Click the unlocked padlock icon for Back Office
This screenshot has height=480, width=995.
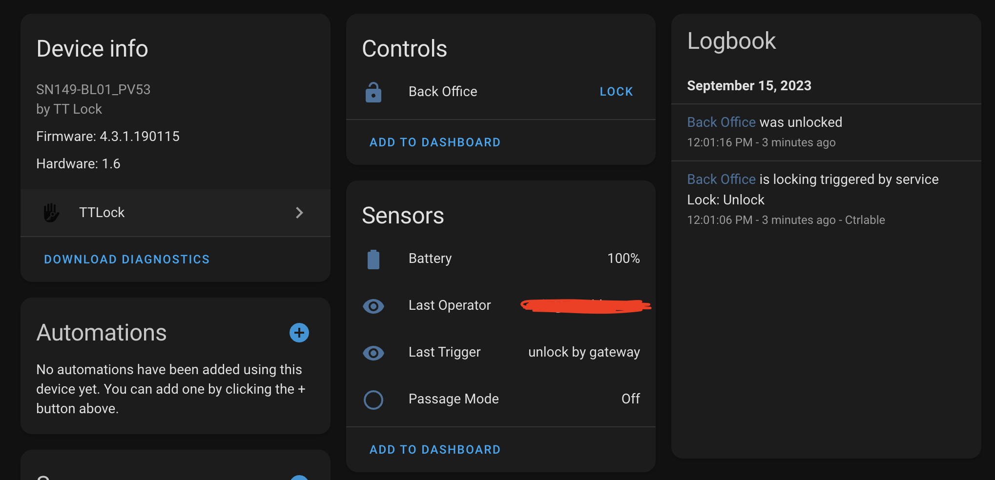pyautogui.click(x=373, y=92)
